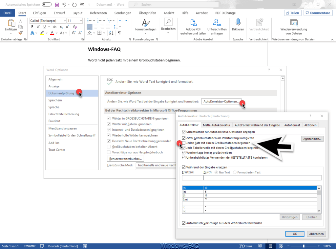Open Französische Modi combo box
Viewport: 336px width, 249px height.
click(156, 165)
